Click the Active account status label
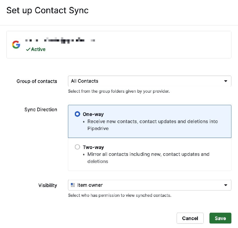This screenshot has height=228, width=238. coord(38,49)
